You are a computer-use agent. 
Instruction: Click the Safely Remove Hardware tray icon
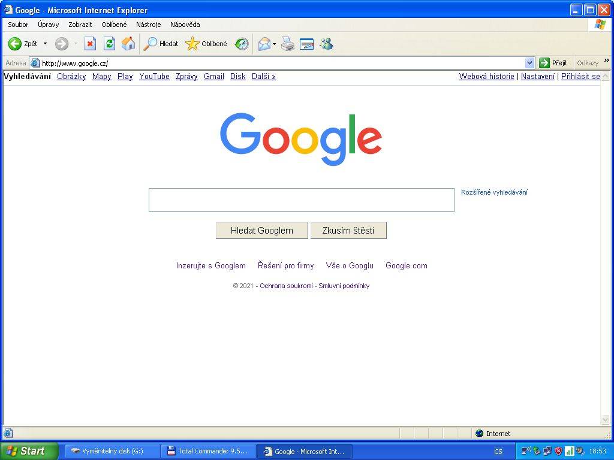click(537, 451)
